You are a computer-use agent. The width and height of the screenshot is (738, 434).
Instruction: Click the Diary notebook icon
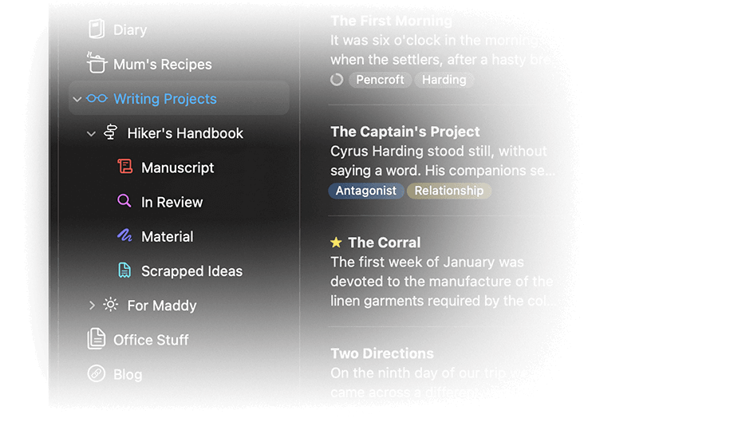pos(96,30)
